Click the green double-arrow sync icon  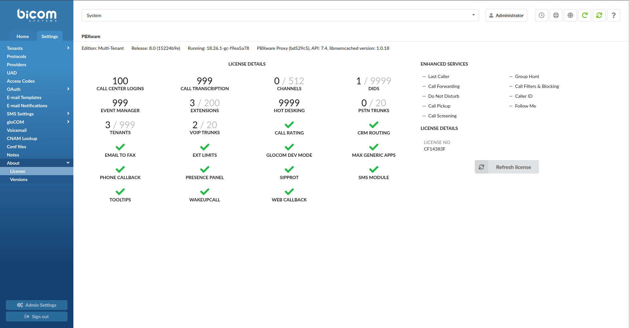[599, 15]
